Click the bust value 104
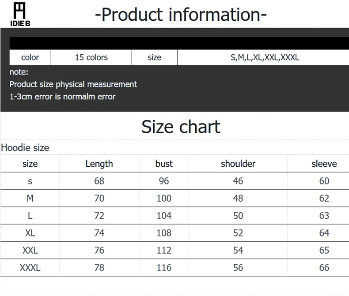Screen dimensions: 349x296 click(164, 216)
